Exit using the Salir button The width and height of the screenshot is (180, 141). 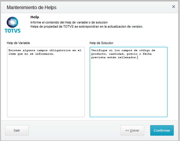pyautogui.click(x=17, y=130)
